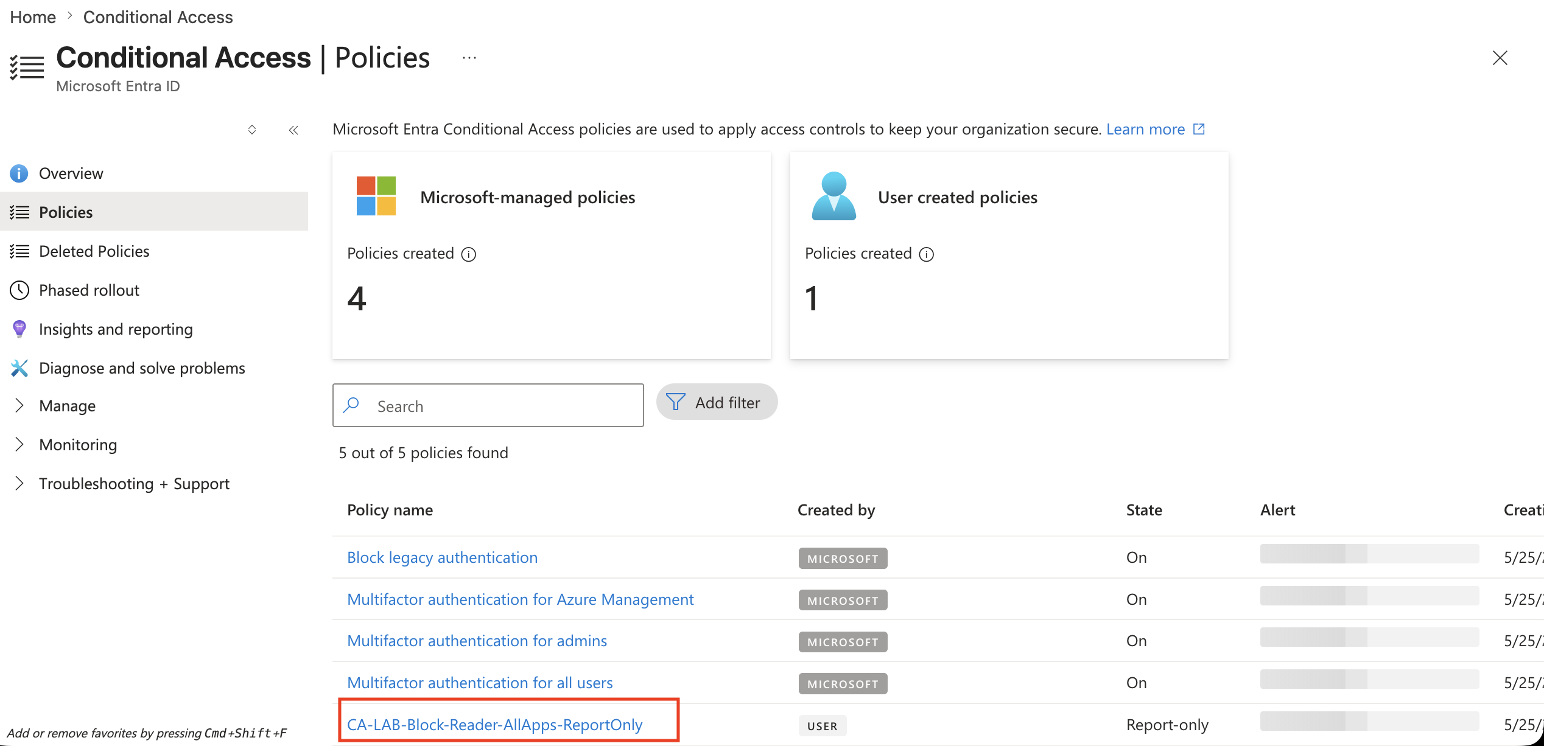Click the search magnifier icon

click(351, 405)
